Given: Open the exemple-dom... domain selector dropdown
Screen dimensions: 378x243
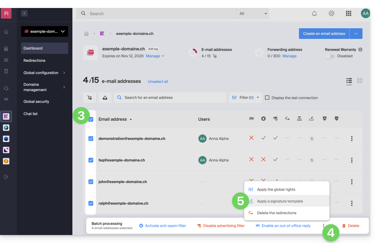Looking at the screenshot, I should click(45, 31).
